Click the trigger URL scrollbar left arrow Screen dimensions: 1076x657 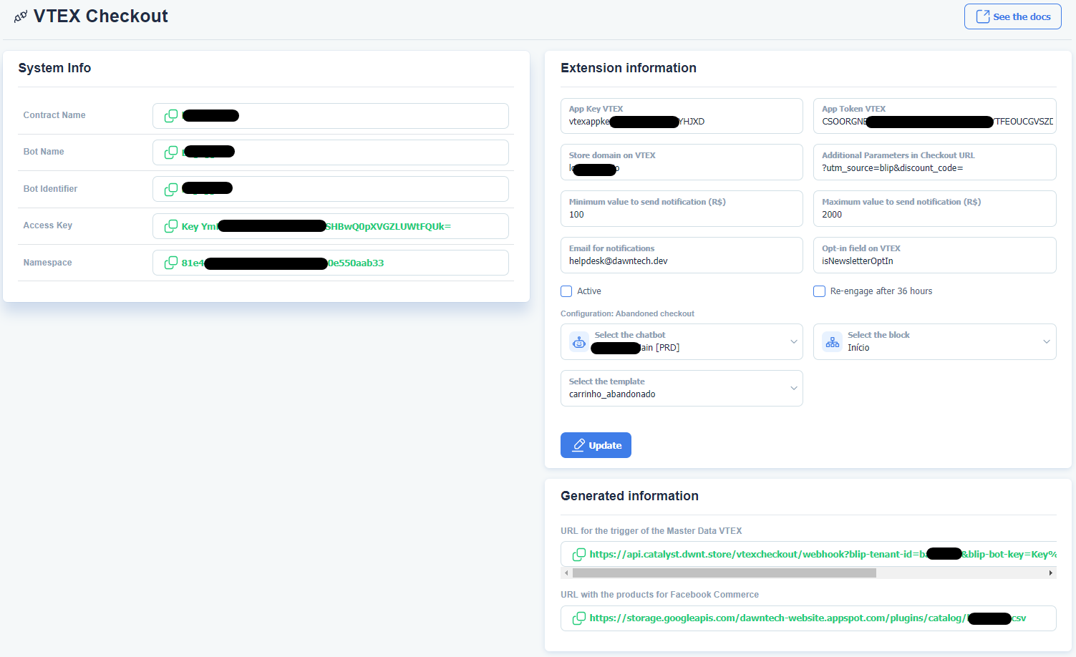click(566, 573)
